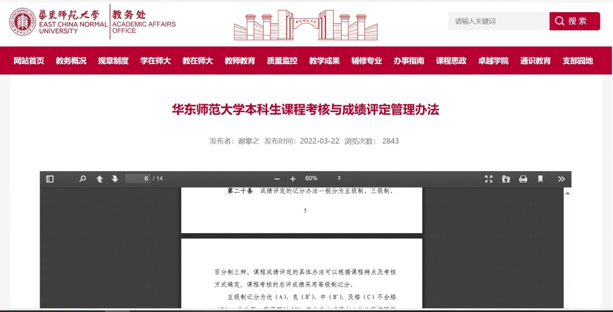This screenshot has width=613, height=312.
Task: Click the campus gate banner image
Action: pyautogui.click(x=306, y=24)
